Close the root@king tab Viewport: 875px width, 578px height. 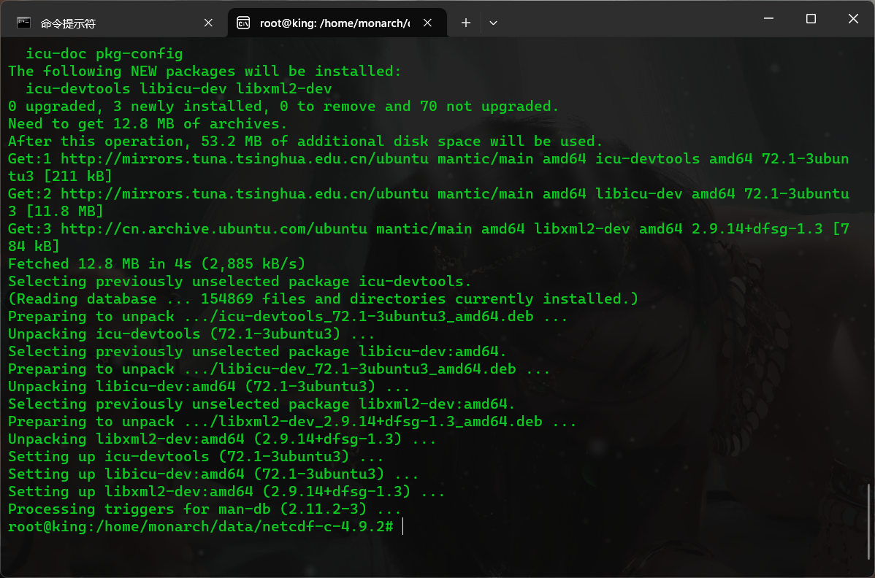click(427, 23)
